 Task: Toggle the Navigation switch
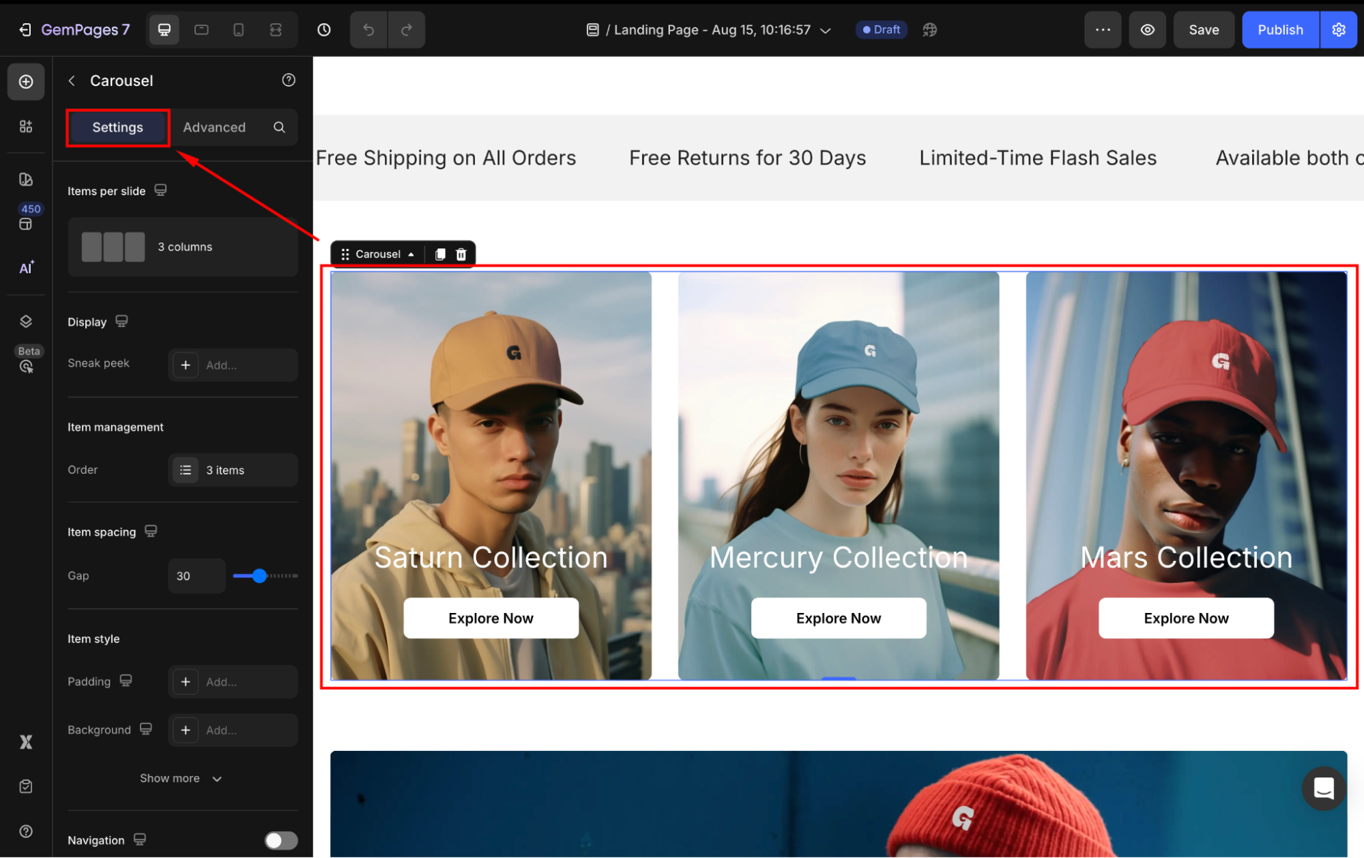pyautogui.click(x=281, y=840)
